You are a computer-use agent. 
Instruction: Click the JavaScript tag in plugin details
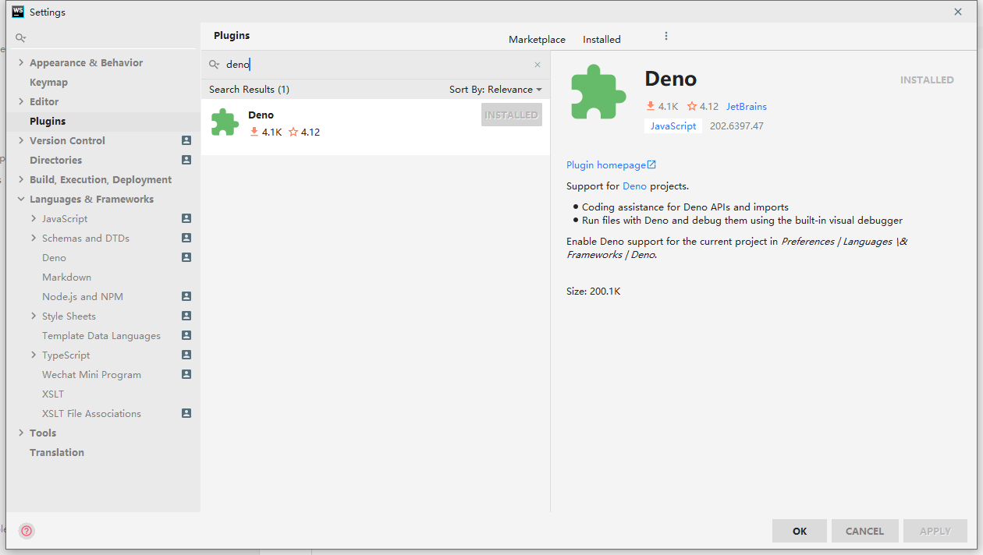tap(673, 125)
